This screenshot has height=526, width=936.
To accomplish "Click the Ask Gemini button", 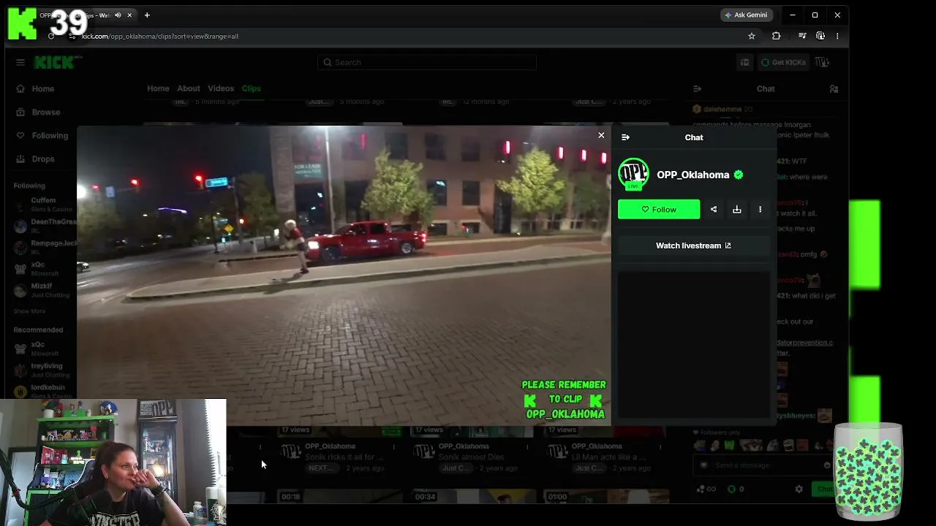I will 747,15.
